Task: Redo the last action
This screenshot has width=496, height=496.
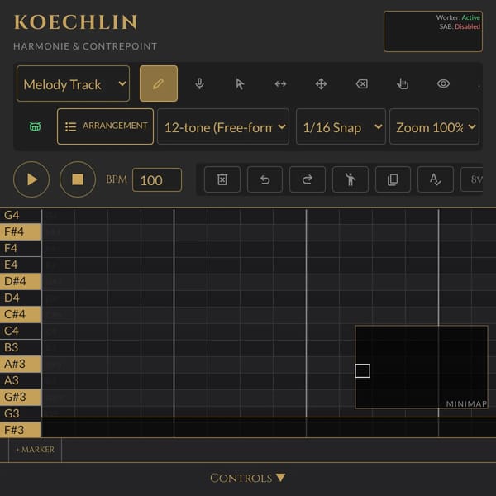Action: pos(308,179)
